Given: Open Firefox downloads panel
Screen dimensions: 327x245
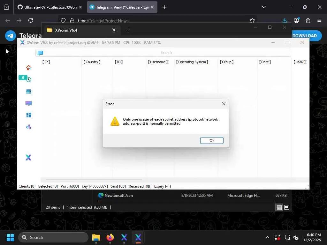Looking at the screenshot, I should (x=285, y=20).
